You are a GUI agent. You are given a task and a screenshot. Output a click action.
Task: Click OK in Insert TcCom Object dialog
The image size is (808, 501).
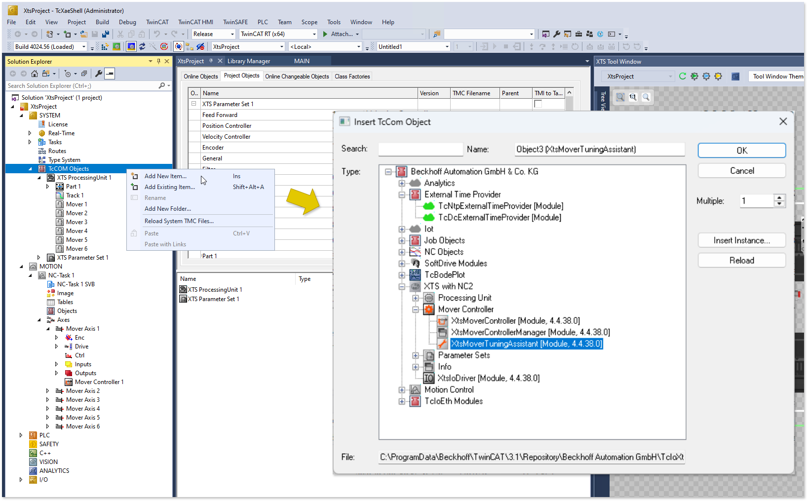742,151
